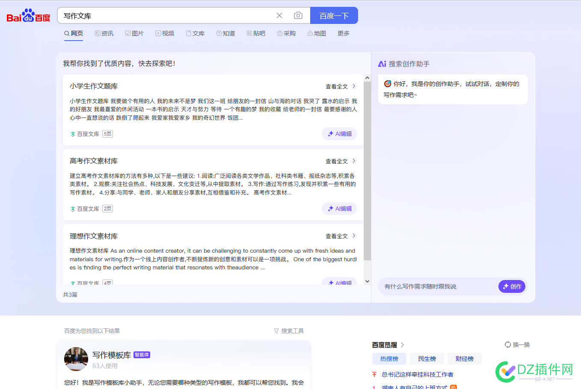The width and height of the screenshot is (581, 389).
Task: Open result titled 高考作文素材库
Action: (94, 161)
